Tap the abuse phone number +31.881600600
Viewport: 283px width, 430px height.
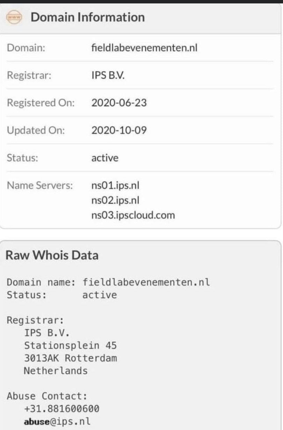pos(62,408)
